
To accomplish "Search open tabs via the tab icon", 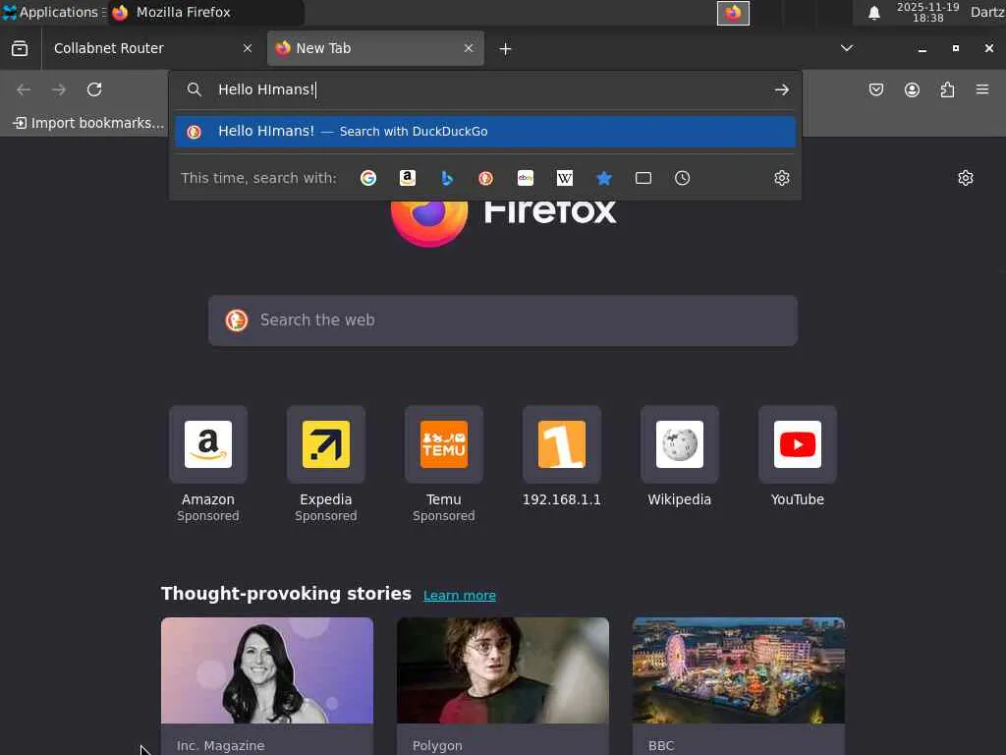I will (x=643, y=178).
